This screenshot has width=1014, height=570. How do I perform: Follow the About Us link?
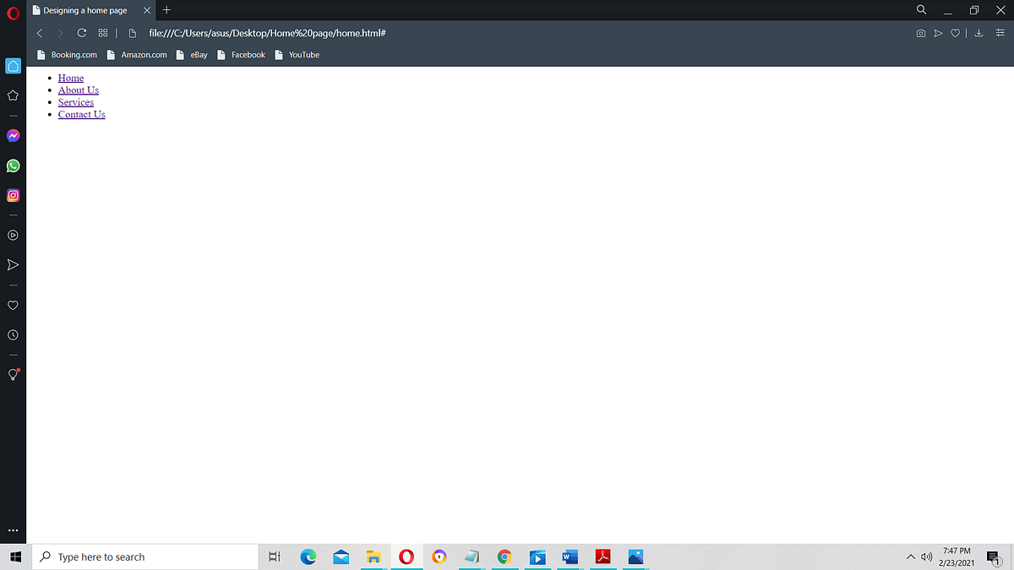coord(79,90)
